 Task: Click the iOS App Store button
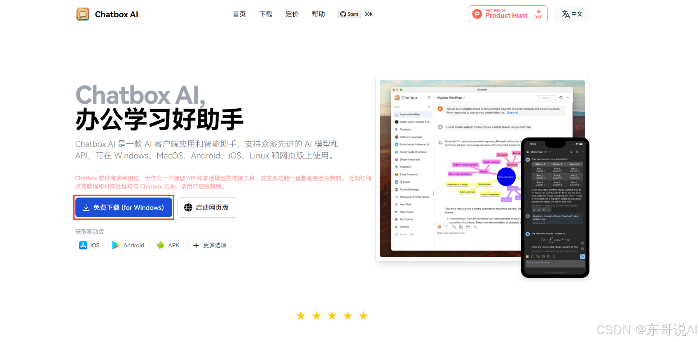[90, 245]
